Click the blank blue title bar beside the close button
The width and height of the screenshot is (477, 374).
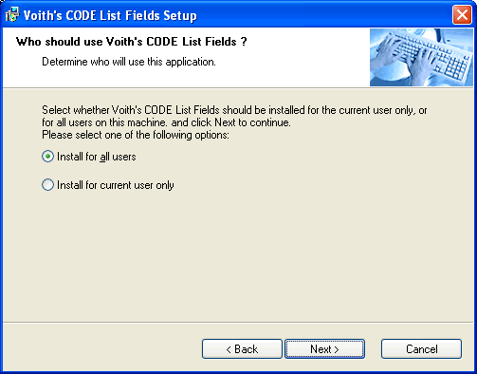click(x=324, y=15)
